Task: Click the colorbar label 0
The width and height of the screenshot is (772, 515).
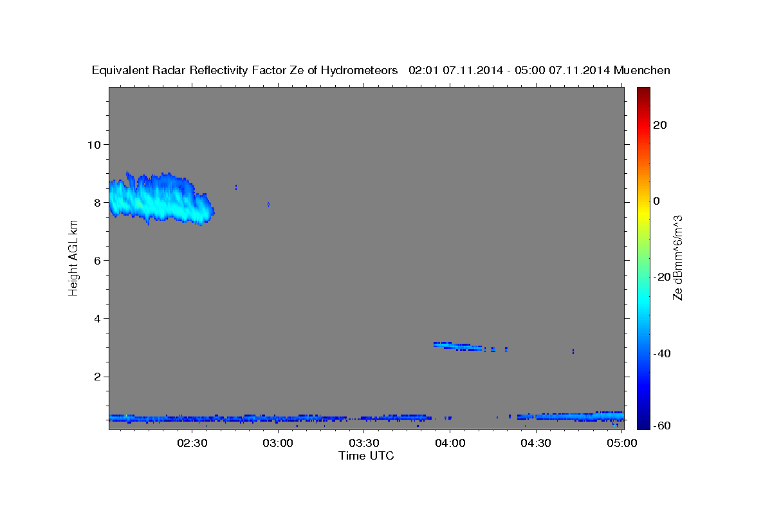Action: coord(657,201)
